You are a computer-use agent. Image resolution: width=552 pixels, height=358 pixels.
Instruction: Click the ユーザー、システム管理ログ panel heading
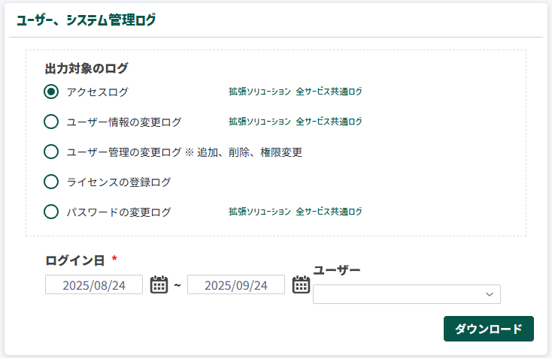pyautogui.click(x=86, y=20)
